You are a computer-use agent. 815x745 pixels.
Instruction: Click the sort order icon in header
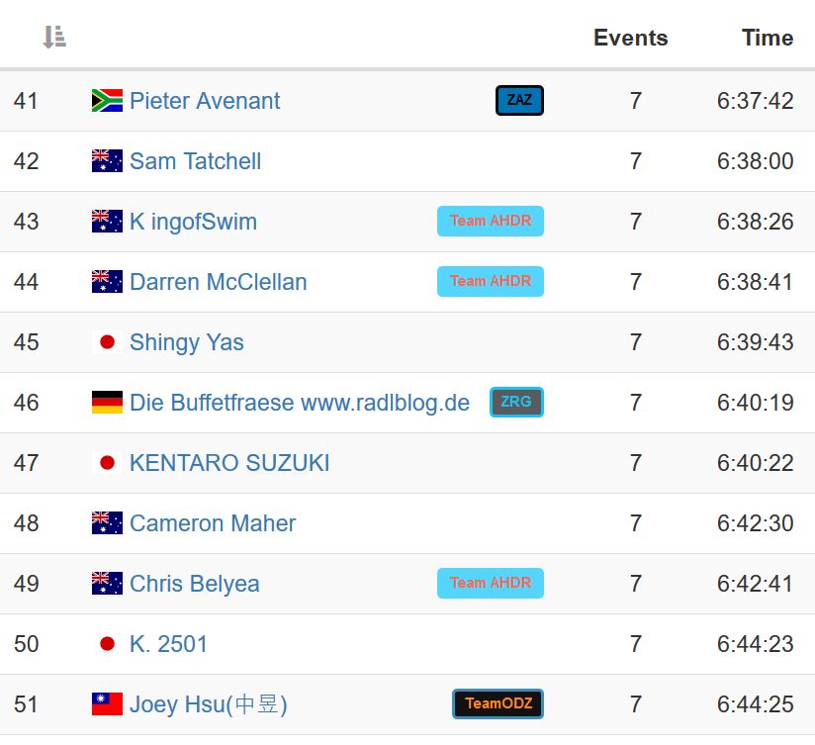click(54, 38)
